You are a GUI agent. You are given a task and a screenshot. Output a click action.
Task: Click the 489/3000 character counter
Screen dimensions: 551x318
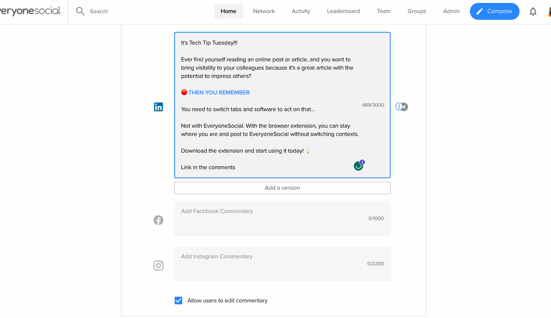pyautogui.click(x=373, y=105)
